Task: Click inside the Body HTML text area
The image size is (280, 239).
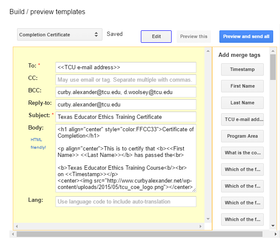Action: [x=126, y=158]
